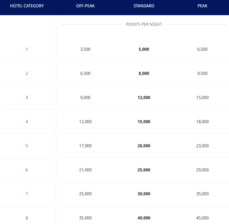Viewport: 229px width, 224px height.
Task: Click the PEAK column header
Action: tap(202, 6)
